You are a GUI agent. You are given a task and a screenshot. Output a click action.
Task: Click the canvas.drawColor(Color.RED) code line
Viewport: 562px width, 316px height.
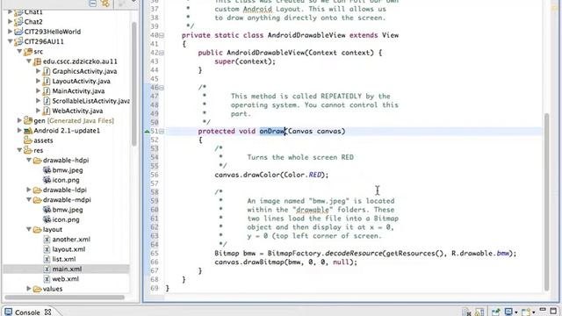click(x=271, y=175)
